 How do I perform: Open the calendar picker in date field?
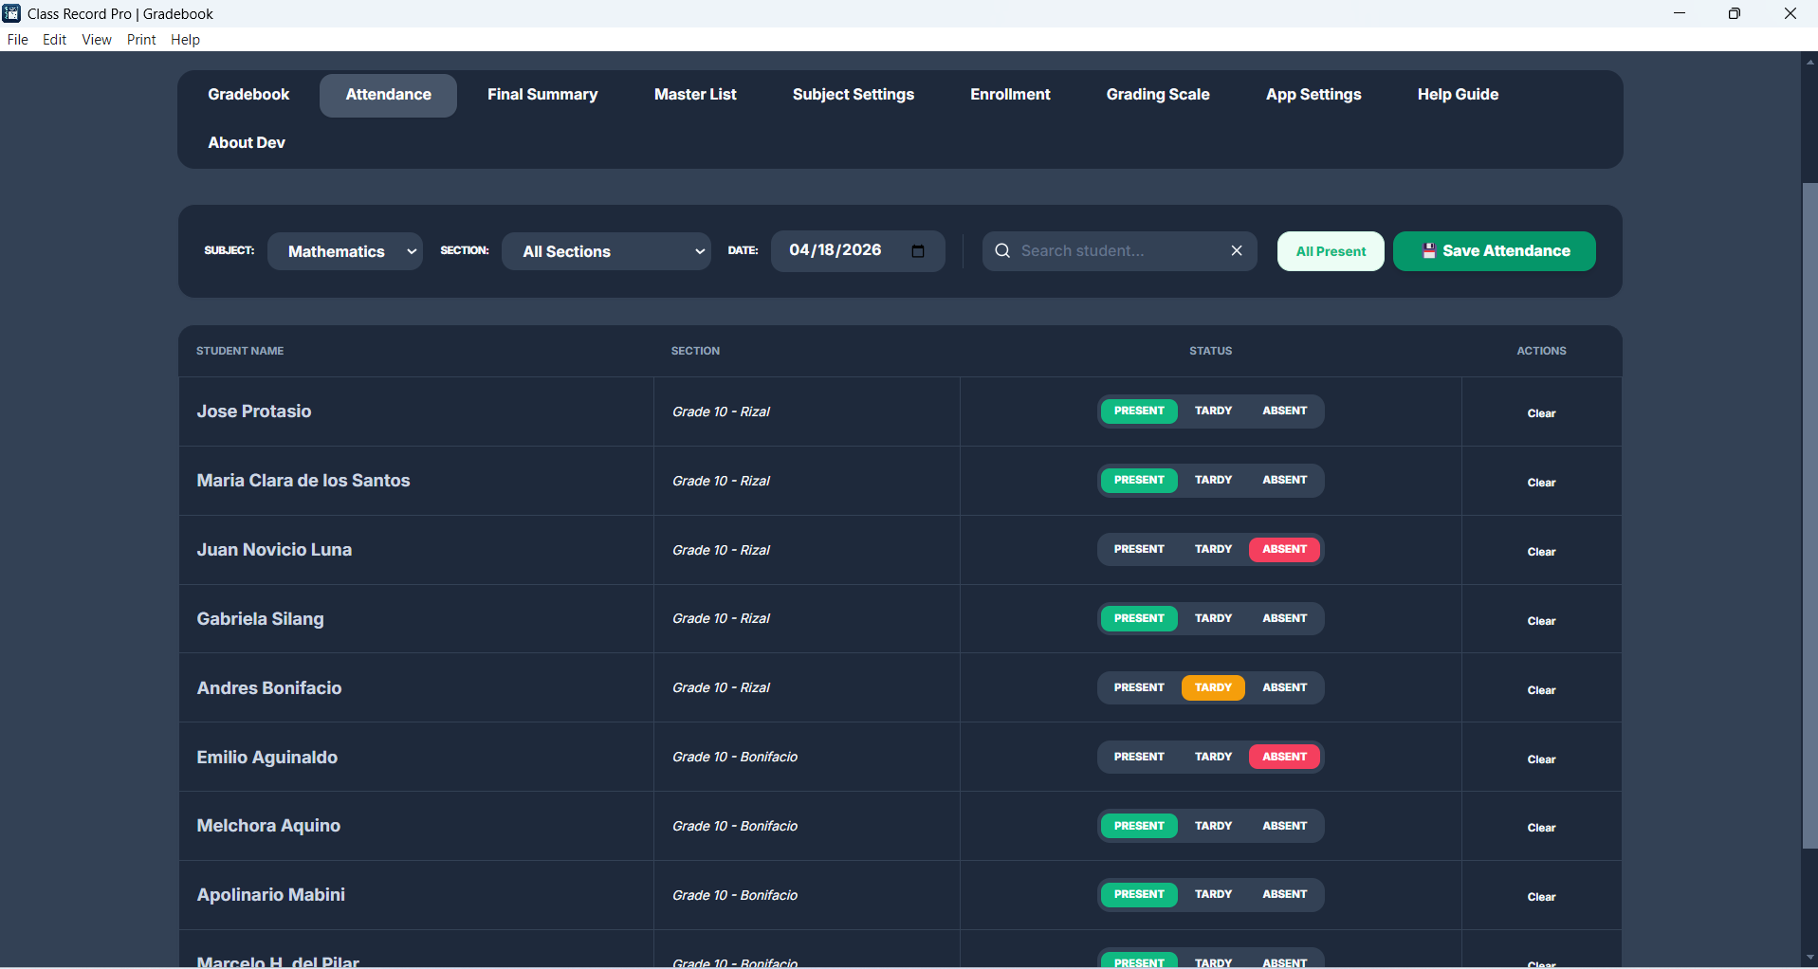[917, 251]
